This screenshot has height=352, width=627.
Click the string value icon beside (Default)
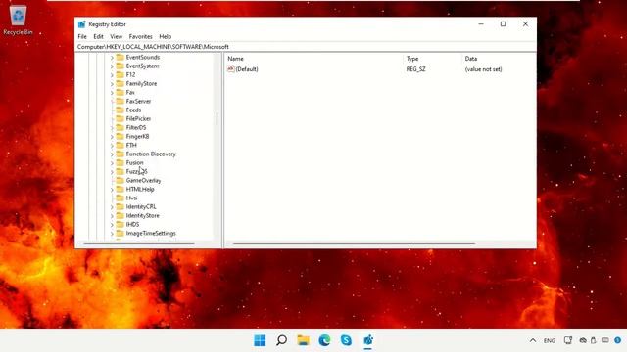tap(231, 69)
